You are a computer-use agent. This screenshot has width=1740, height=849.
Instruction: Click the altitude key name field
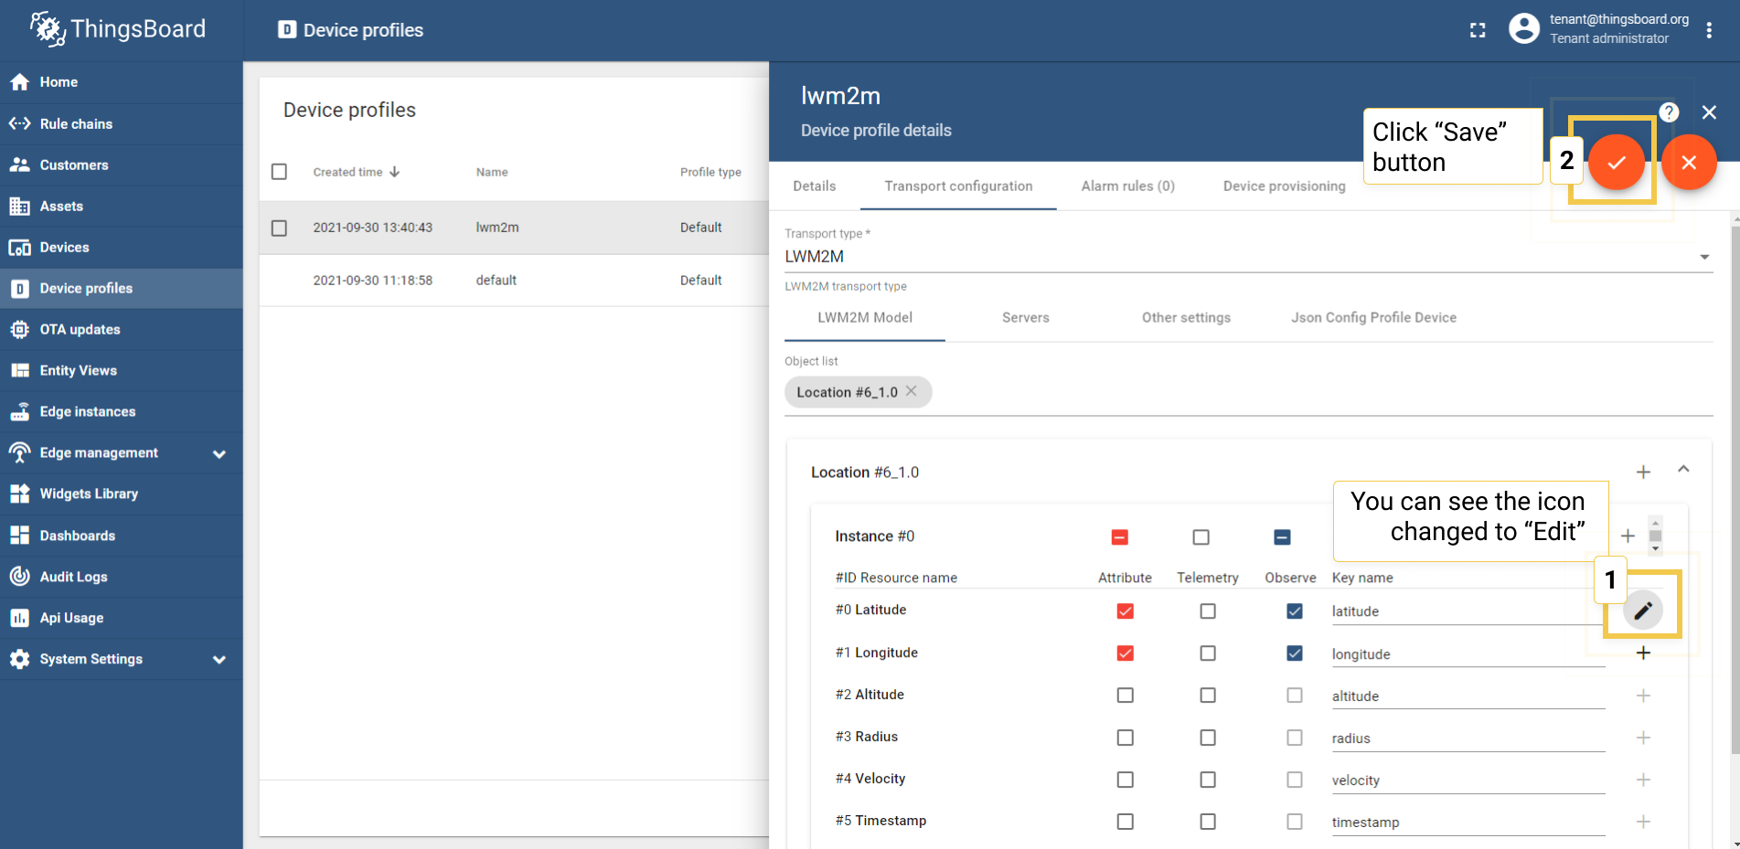point(1468,696)
